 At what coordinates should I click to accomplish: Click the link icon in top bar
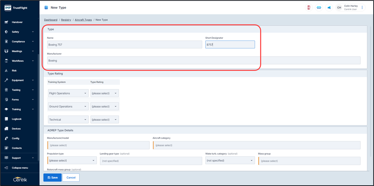point(319,7)
